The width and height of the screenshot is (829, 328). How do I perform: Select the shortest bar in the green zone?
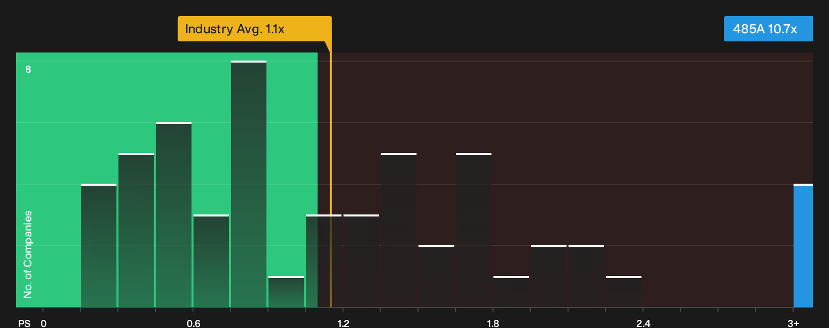point(286,292)
